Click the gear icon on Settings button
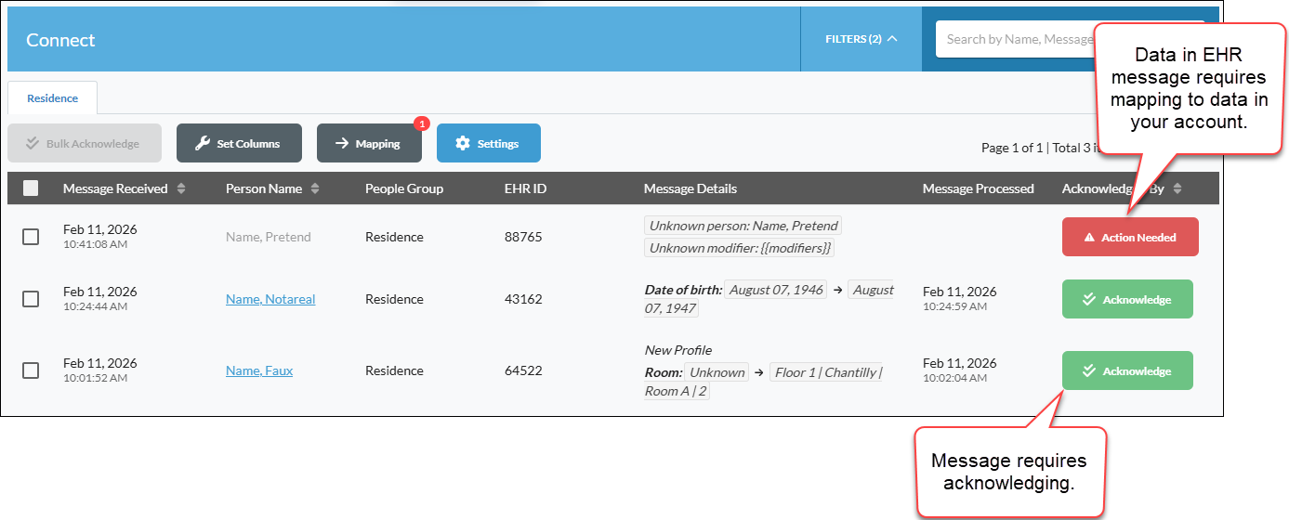Viewport: 1289px width, 520px height. pyautogui.click(x=463, y=144)
